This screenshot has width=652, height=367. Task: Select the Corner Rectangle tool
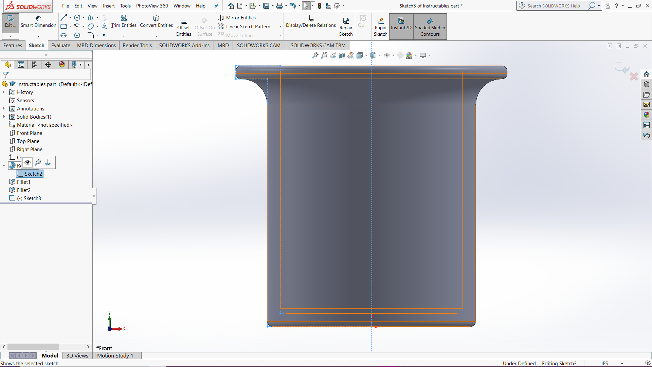pos(63,27)
